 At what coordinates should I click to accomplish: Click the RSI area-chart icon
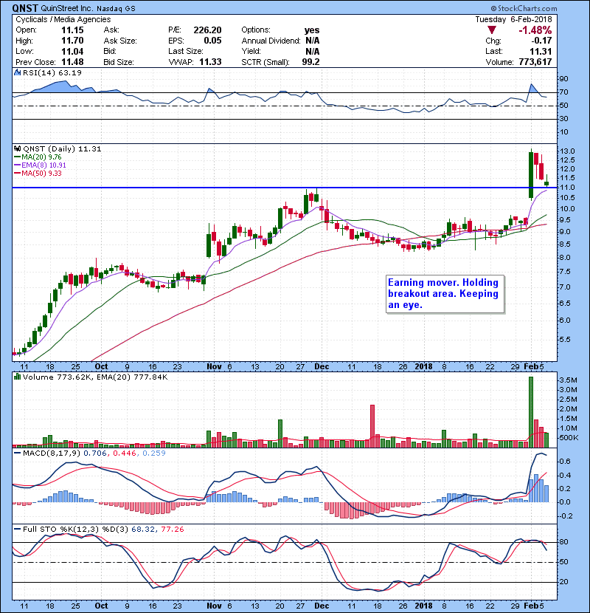(x=18, y=72)
